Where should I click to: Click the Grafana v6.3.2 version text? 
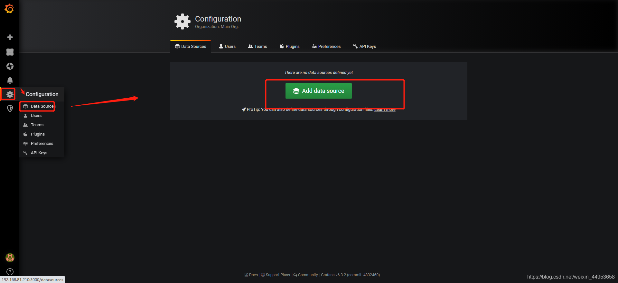[x=351, y=275]
